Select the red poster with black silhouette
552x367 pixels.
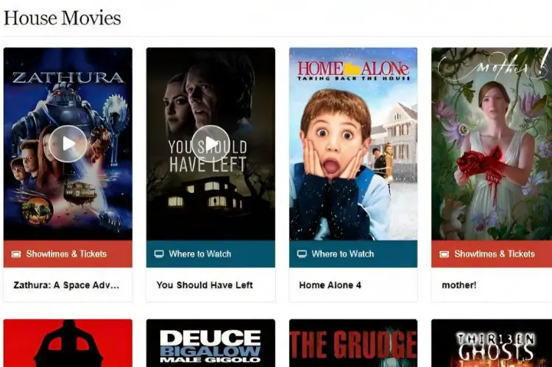click(68, 343)
